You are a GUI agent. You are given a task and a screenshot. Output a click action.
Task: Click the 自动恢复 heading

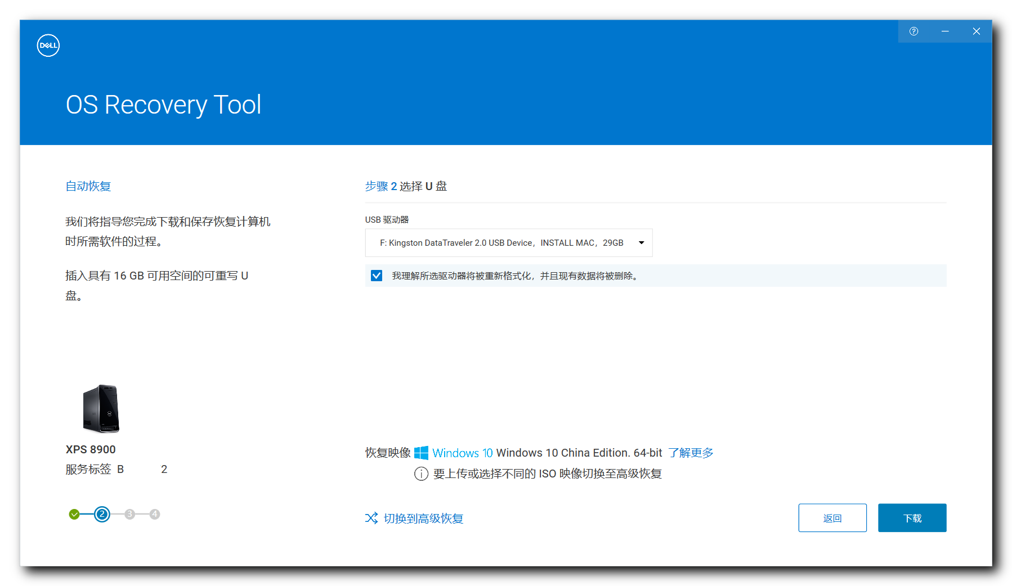[x=88, y=186]
